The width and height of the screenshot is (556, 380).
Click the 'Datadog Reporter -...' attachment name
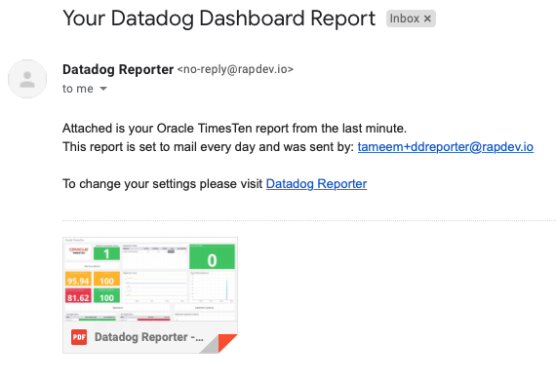(149, 337)
